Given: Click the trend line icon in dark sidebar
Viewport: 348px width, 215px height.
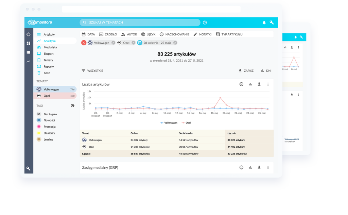Looking at the screenshot, I should click(29, 61).
